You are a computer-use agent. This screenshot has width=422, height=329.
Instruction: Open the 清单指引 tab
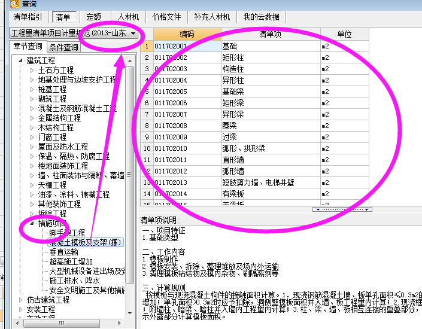pos(28,17)
